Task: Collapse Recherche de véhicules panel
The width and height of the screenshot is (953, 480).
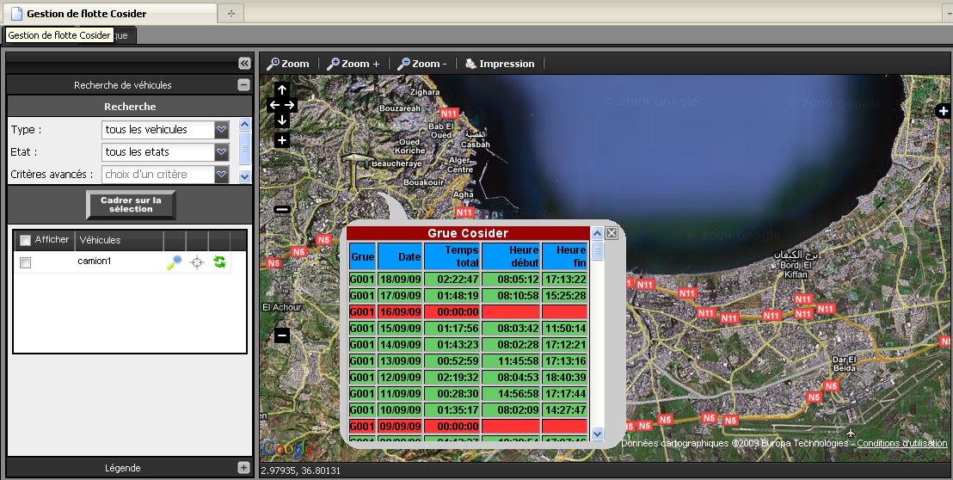Action: click(243, 85)
